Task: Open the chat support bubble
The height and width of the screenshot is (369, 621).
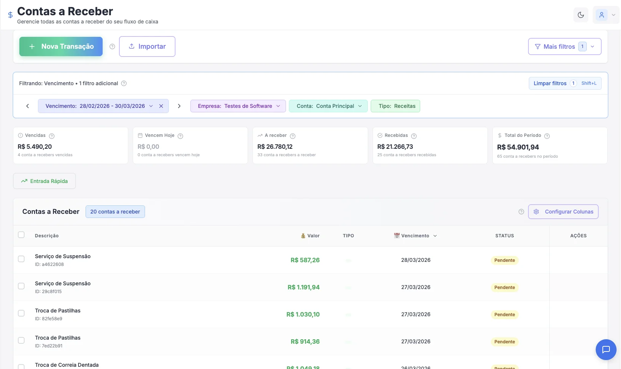Action: (x=606, y=350)
